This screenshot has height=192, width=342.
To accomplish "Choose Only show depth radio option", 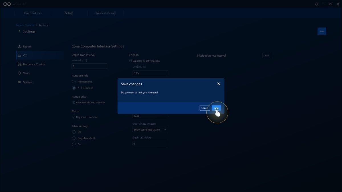I will [74, 138].
